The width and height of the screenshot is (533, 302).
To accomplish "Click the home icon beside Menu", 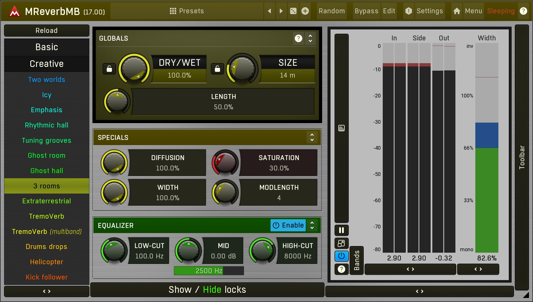I will coord(457,11).
